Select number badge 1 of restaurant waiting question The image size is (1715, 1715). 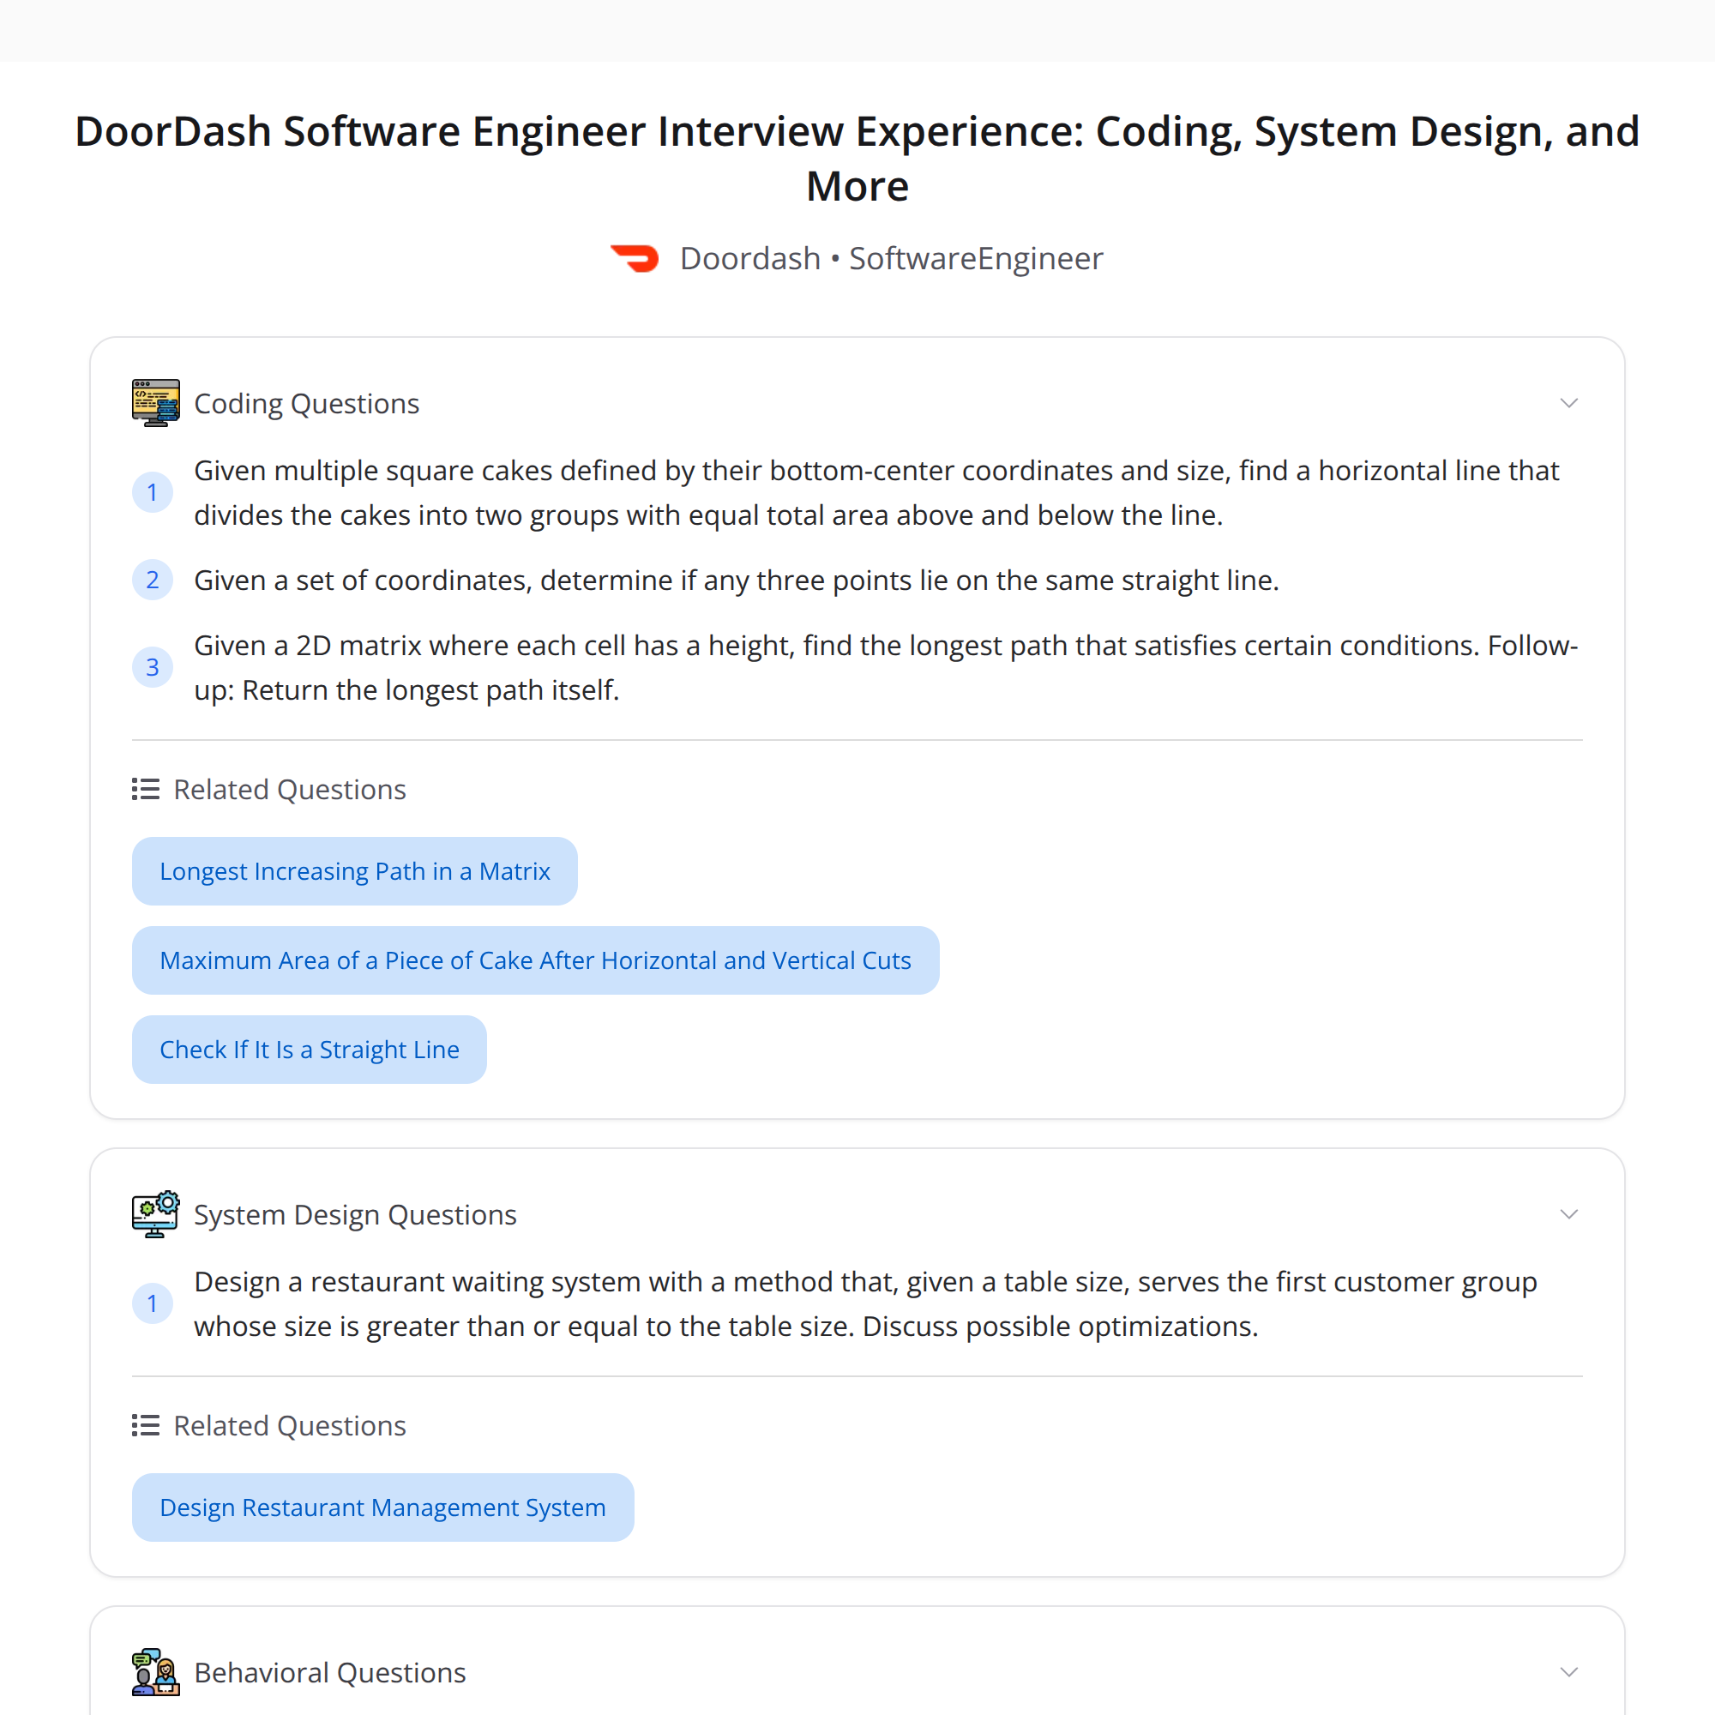click(153, 1304)
